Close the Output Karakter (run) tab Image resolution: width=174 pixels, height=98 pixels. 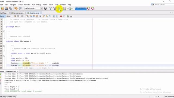pos(18,71)
